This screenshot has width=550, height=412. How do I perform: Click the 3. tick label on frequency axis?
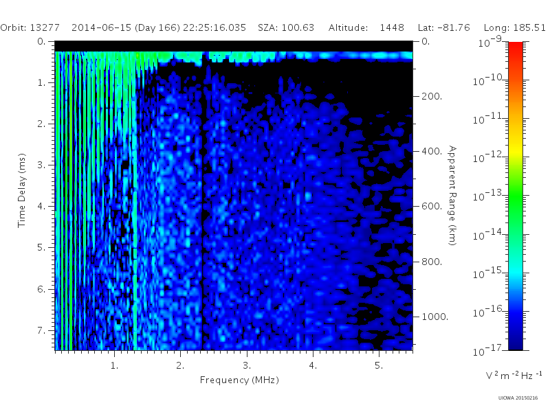247,366
